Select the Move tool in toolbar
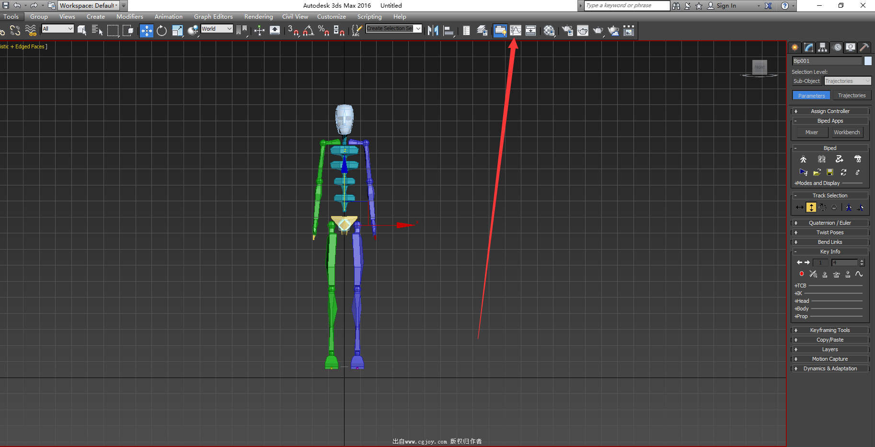Image resolution: width=875 pixels, height=447 pixels. (146, 31)
